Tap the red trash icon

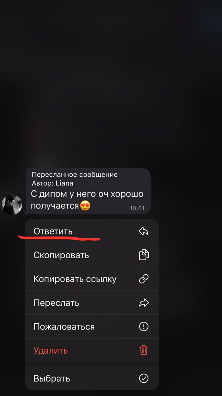144,350
